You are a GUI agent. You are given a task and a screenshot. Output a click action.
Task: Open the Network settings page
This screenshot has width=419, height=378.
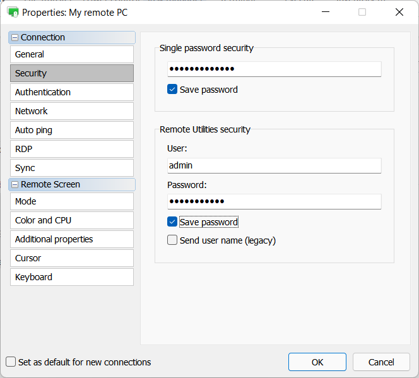pos(71,111)
